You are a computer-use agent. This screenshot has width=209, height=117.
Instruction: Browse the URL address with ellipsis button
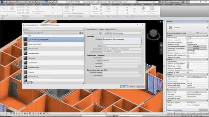(x=140, y=67)
